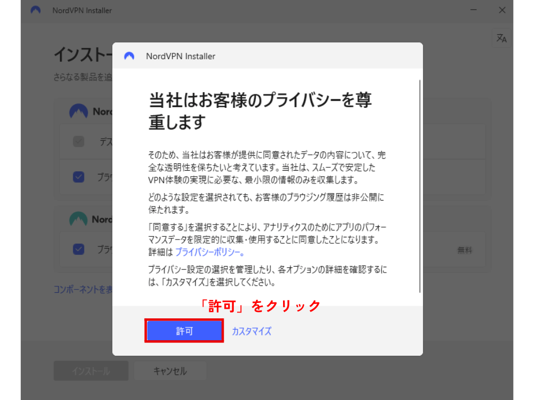534x400 pixels.
Task: Click the privacy dialog vertical scrollbar
Action: pyautogui.click(x=420, y=187)
